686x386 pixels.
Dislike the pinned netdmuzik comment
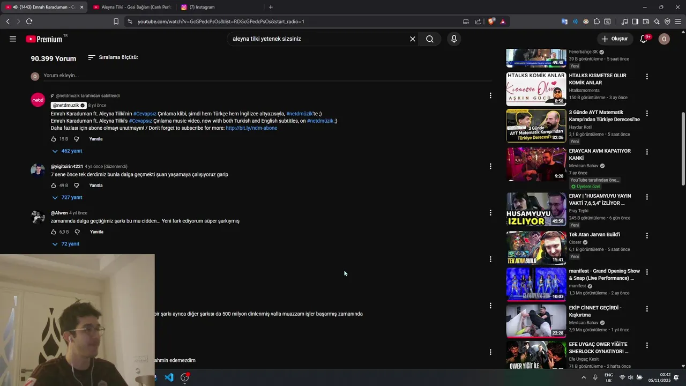(77, 139)
